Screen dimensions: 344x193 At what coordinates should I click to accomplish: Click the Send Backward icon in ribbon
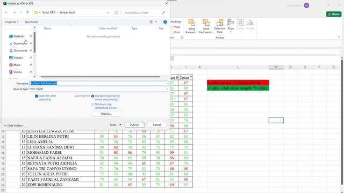point(206,23)
